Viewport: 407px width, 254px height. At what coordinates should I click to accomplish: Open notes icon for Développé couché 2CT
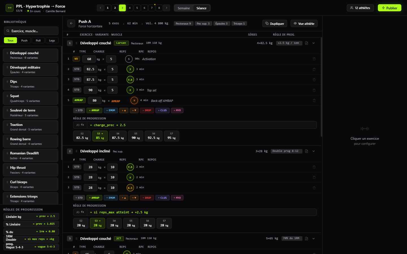pos(306,239)
